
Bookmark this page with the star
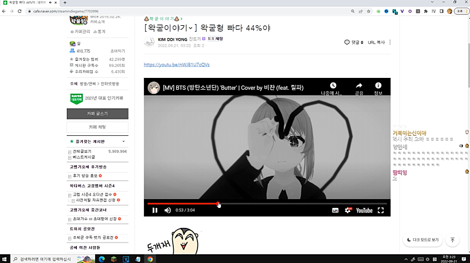[x=368, y=11]
